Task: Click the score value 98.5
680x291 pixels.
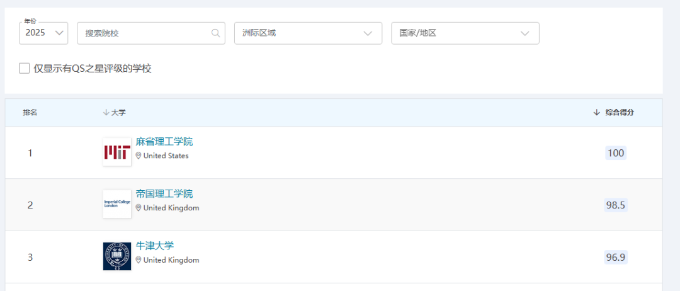Action: point(616,205)
